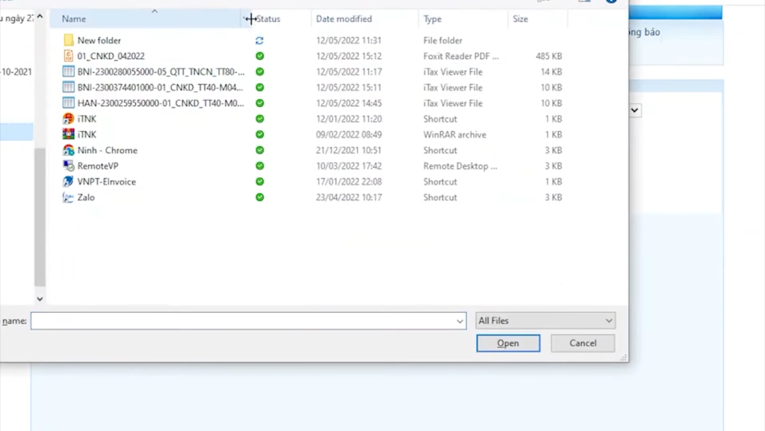Click the iTNK shortcut icon
Image resolution: width=765 pixels, height=431 pixels.
pyautogui.click(x=68, y=119)
